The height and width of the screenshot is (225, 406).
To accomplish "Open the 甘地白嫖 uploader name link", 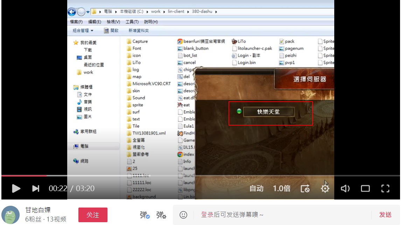I will pyautogui.click(x=38, y=210).
